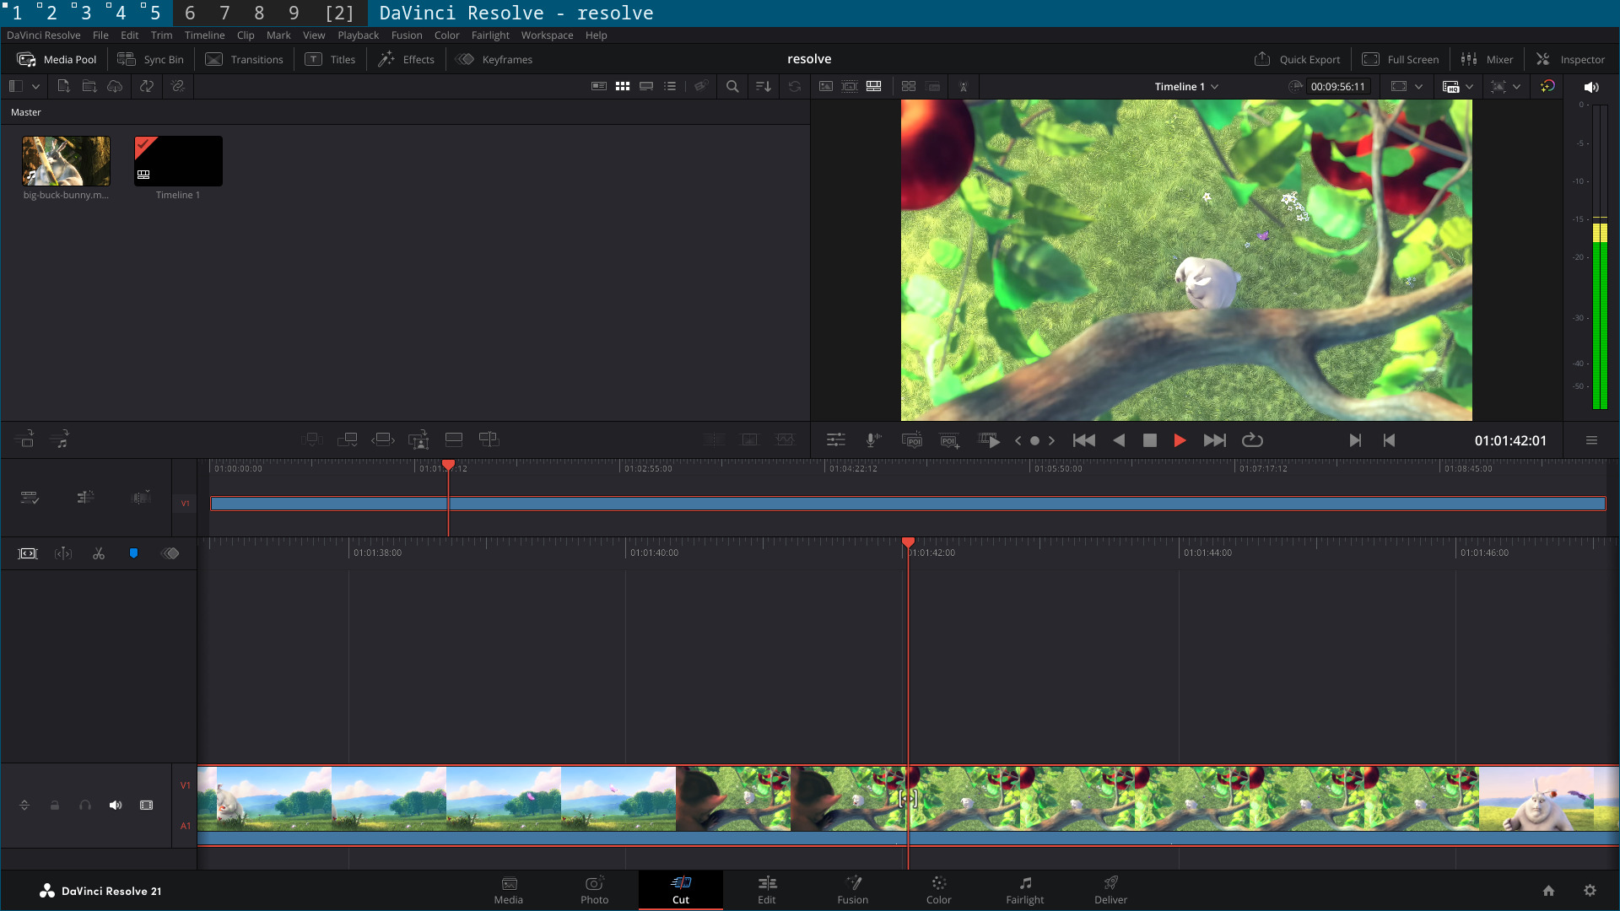Switch to the Edit page

(766, 890)
